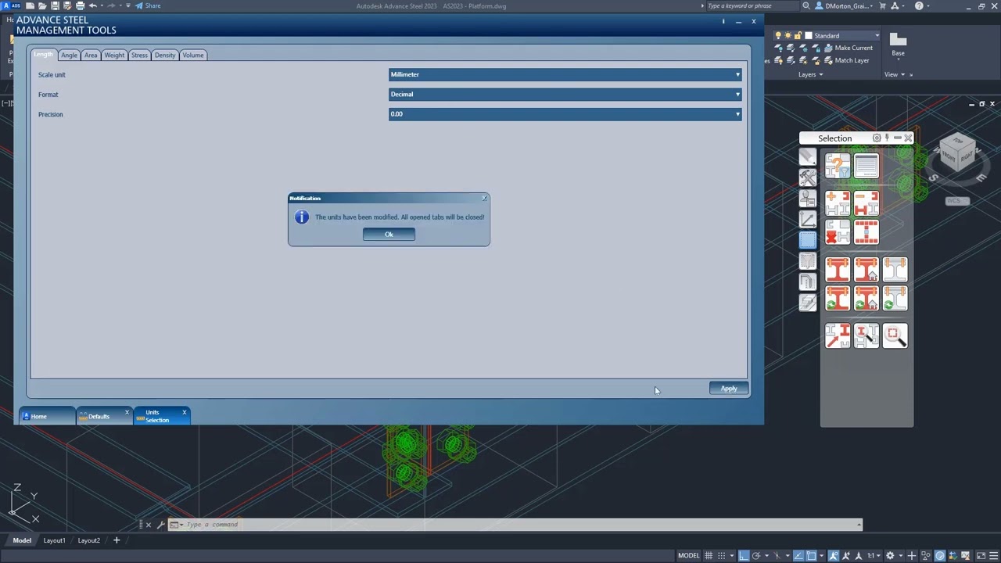
Task: Apply the unit settings
Action: [x=729, y=389]
